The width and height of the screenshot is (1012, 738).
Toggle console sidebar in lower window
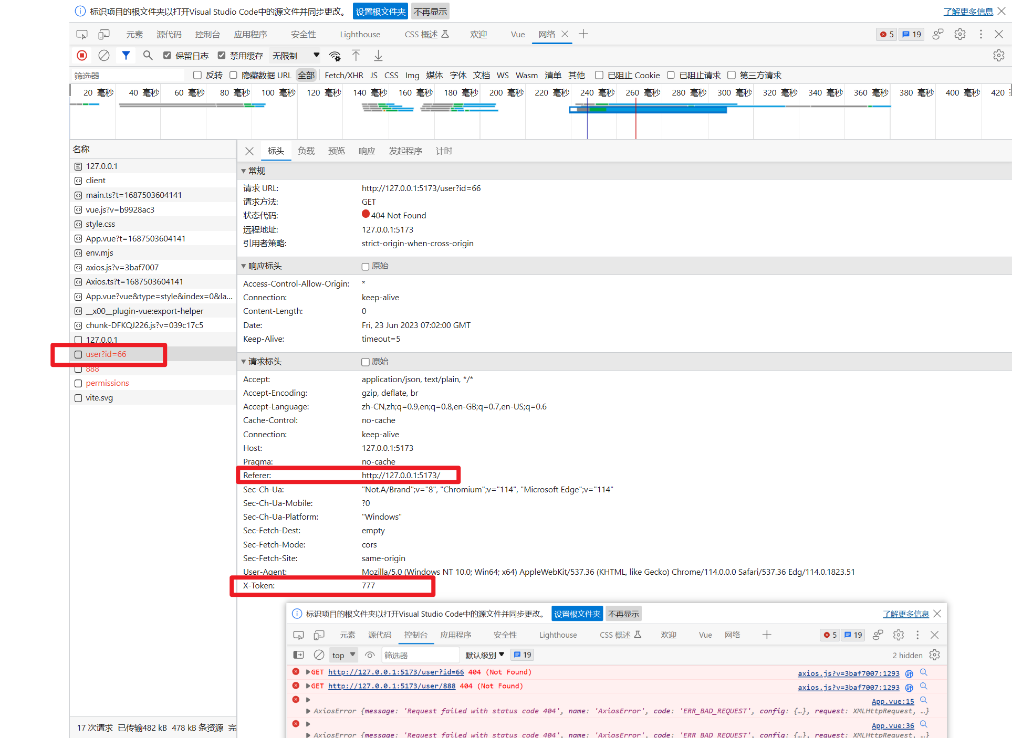(x=298, y=655)
